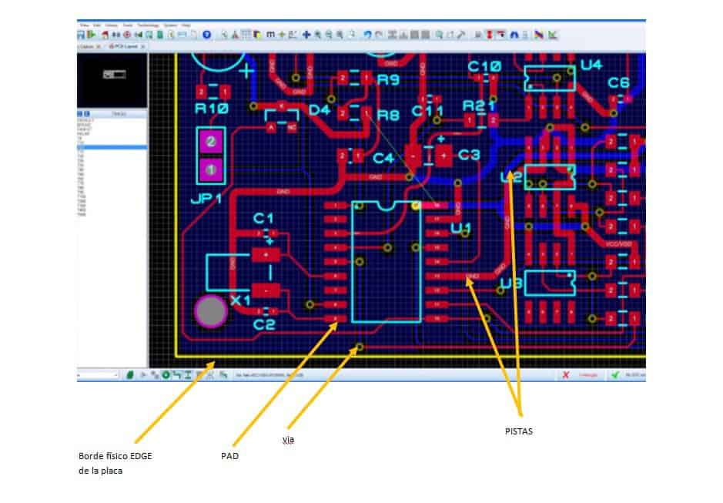Viewport: 723px width, 503px height.
Task: Click the green checkmark DRC status icon
Action: pos(614,375)
